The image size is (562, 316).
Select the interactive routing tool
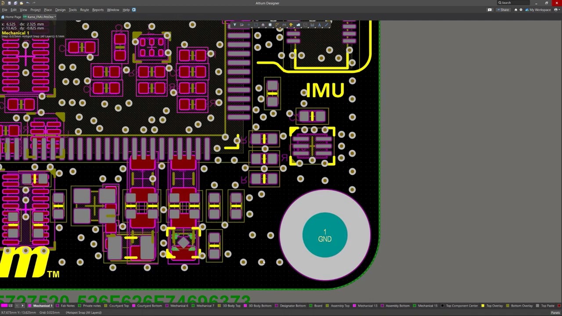(x=277, y=25)
